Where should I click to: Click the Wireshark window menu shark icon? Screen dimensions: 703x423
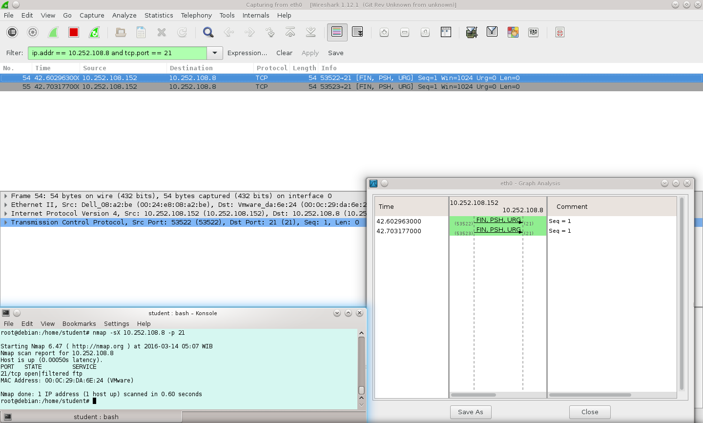pos(5,5)
